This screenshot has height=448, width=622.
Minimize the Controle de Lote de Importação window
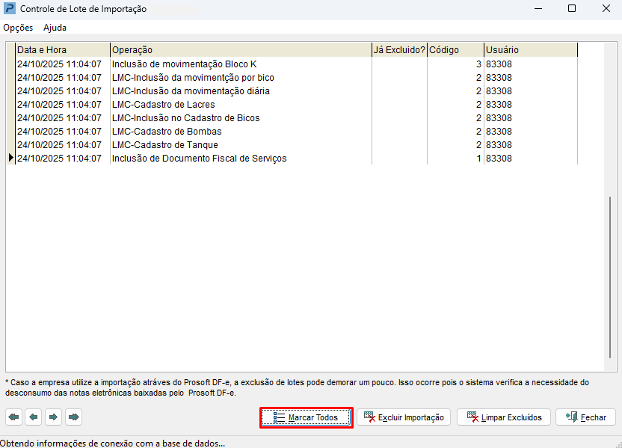coord(538,8)
